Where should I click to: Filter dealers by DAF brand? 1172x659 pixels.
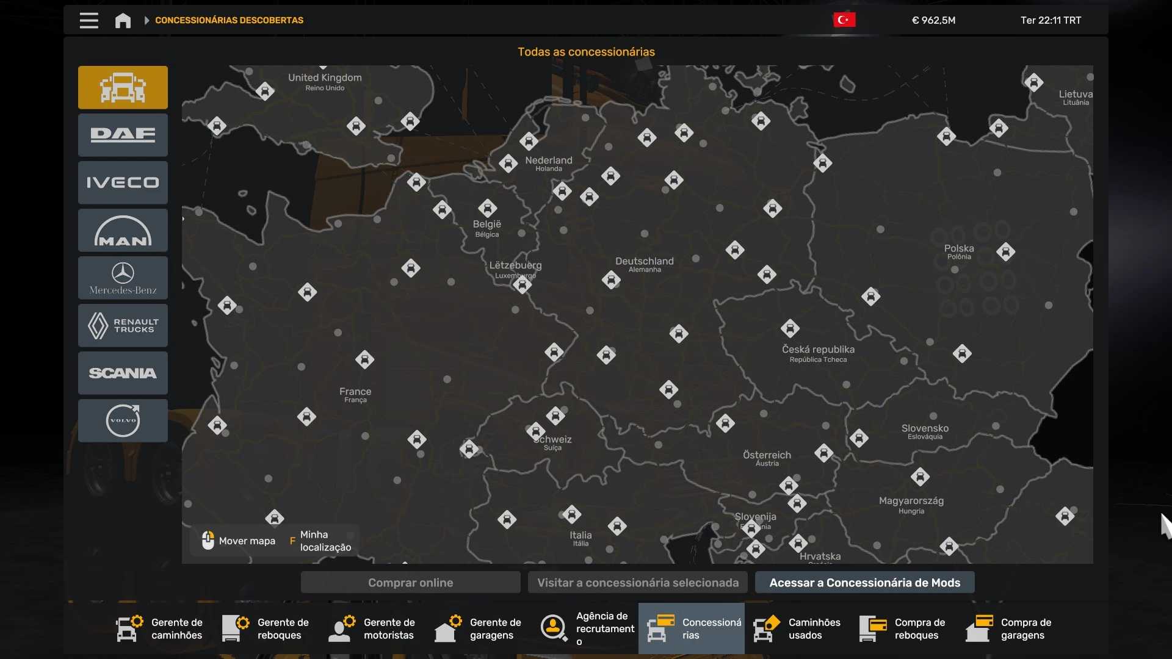point(123,135)
